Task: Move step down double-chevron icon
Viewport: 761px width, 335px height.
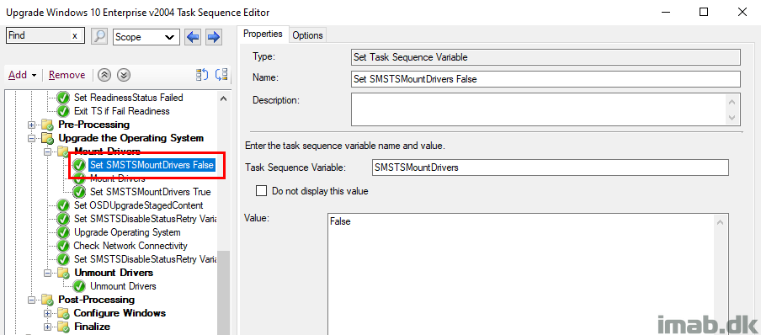Action: (125, 75)
